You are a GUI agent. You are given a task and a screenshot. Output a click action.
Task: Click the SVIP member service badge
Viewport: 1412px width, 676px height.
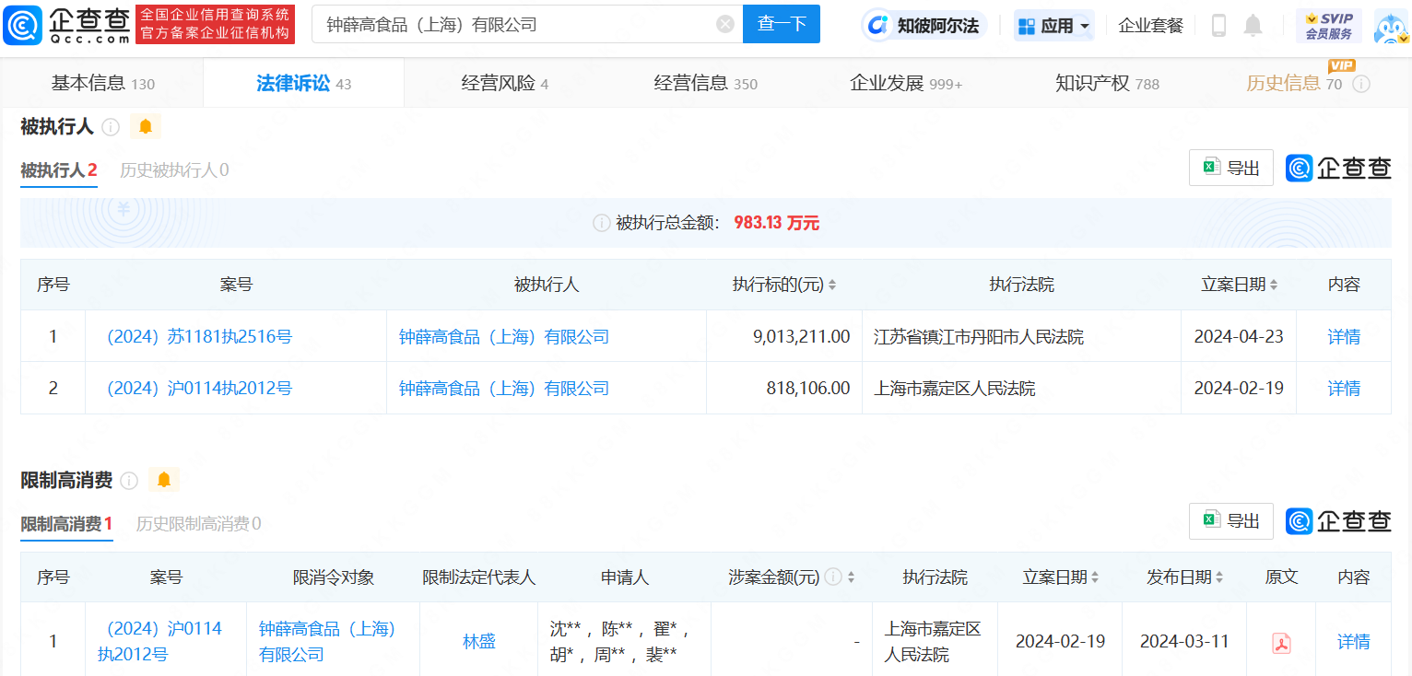[x=1328, y=25]
